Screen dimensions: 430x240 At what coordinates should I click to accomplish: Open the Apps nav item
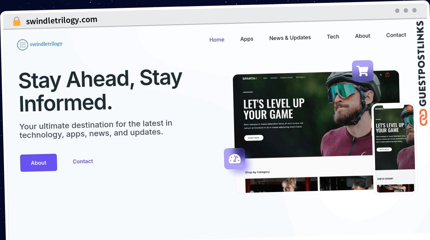coord(247,39)
